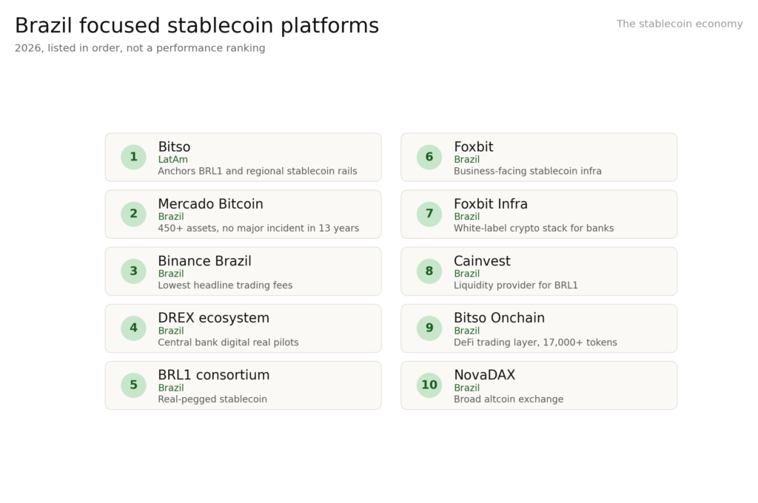Click the number 8 badge beside Cainvest
Screen dimensions: 758x503
[x=429, y=271]
